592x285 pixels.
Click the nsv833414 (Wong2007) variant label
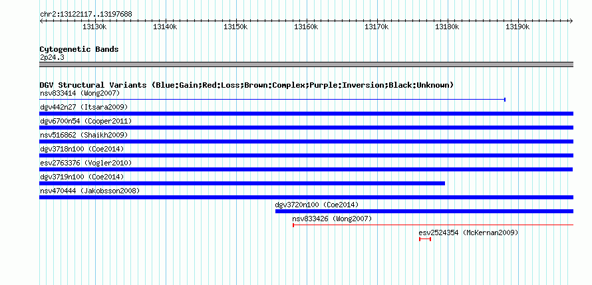(80, 93)
